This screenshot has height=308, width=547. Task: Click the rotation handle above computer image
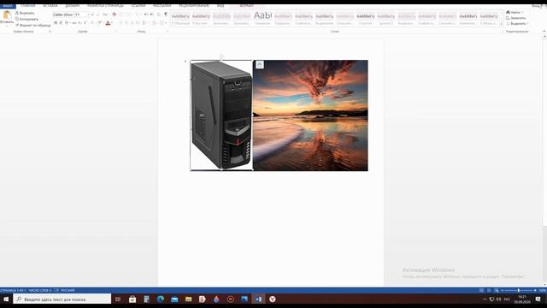click(221, 56)
